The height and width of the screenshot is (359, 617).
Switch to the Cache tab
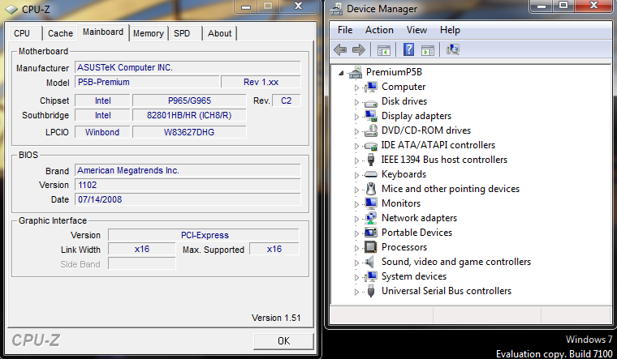click(x=60, y=33)
